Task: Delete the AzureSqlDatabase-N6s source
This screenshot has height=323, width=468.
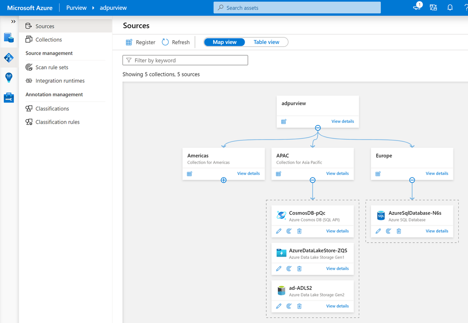Action: point(399,231)
